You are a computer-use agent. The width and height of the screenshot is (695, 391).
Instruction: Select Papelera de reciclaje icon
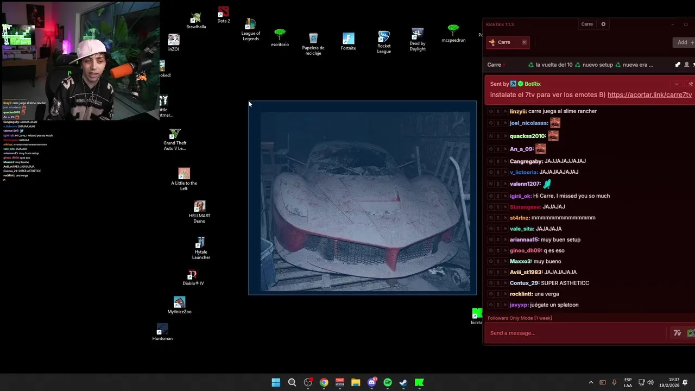pyautogui.click(x=313, y=44)
